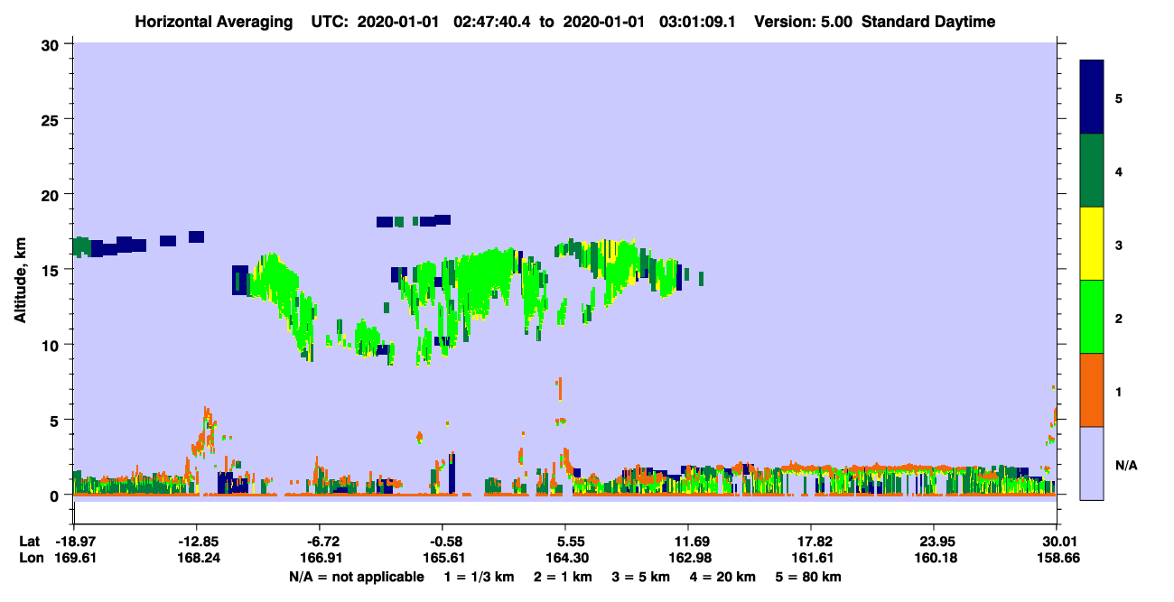This screenshot has height=602, width=1174.
Task: Click the '3 = 5 km' legend text
Action: point(641,577)
